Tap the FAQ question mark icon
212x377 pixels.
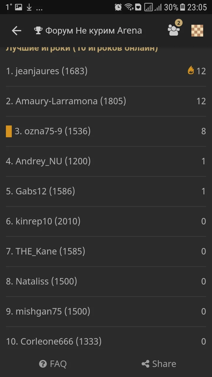click(43, 364)
